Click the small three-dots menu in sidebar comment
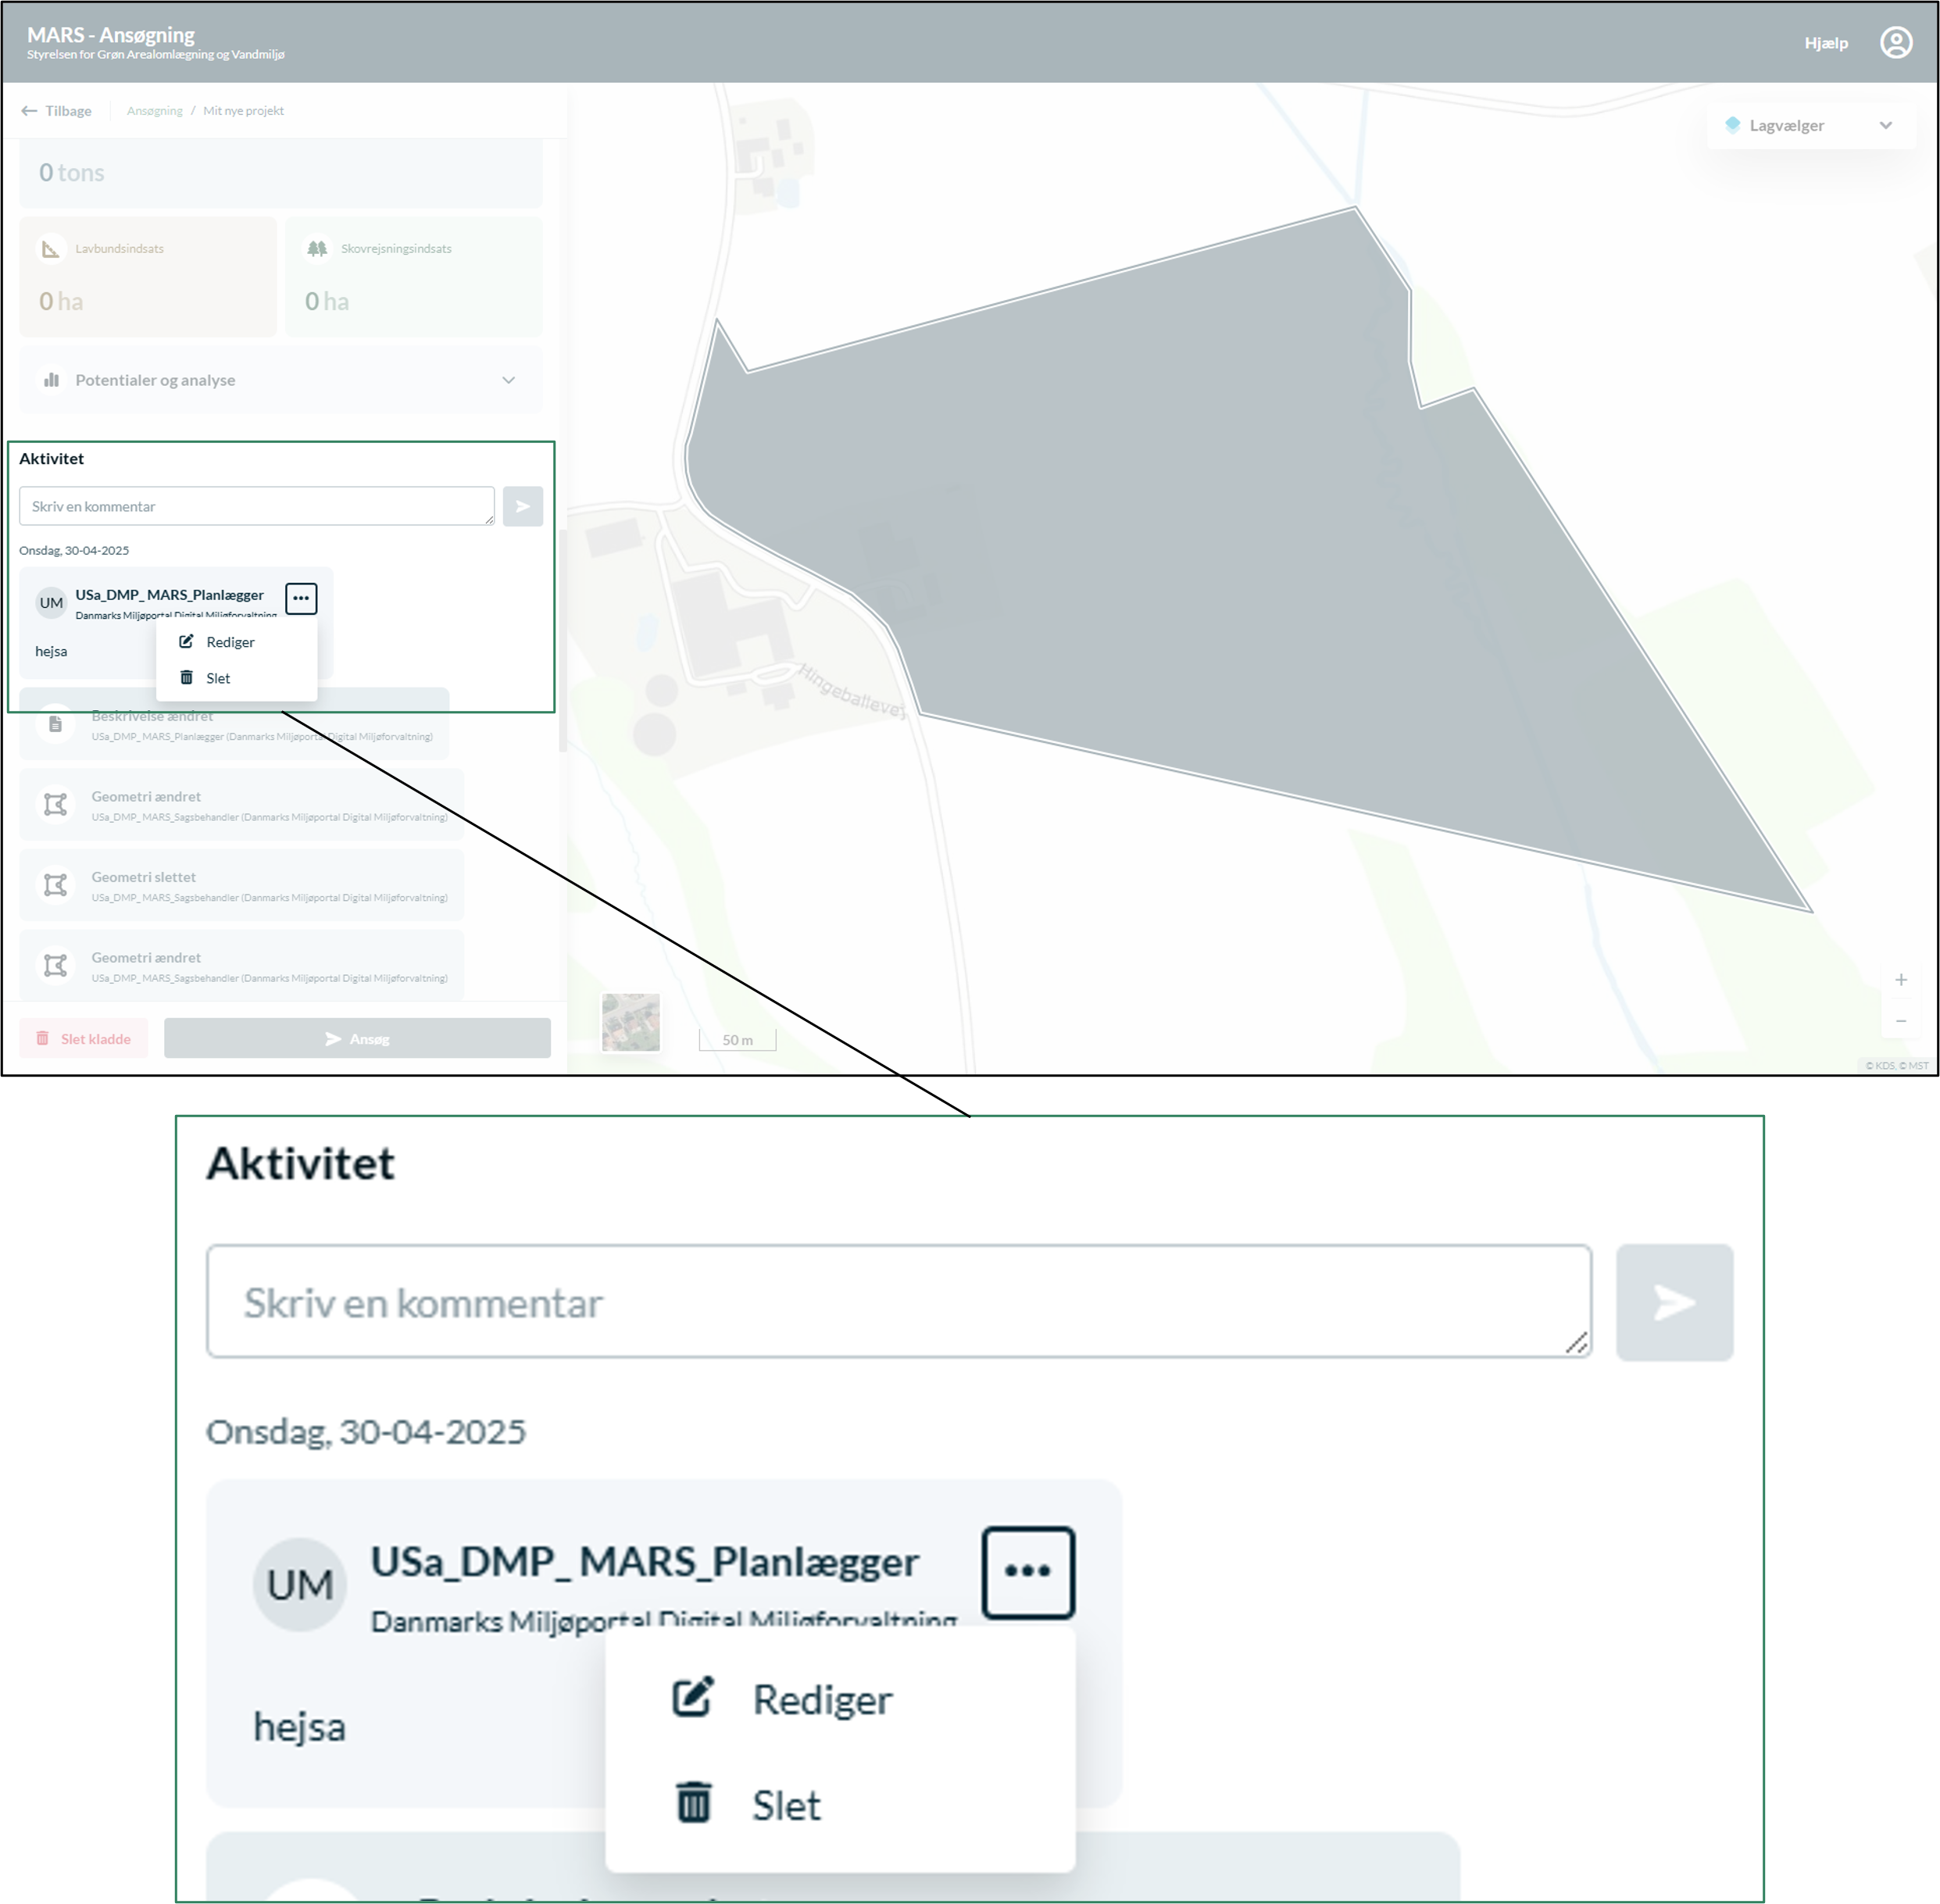 pos(301,598)
